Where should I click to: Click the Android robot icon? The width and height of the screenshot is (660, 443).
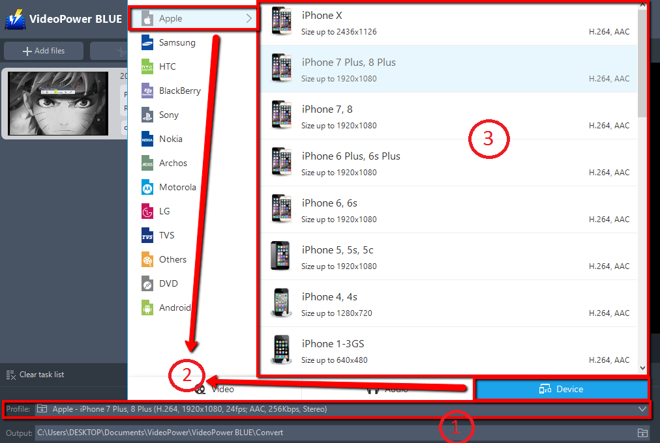click(x=147, y=307)
